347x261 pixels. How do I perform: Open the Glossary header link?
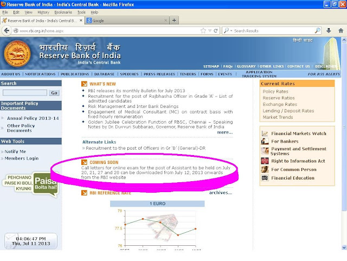pos(246,66)
